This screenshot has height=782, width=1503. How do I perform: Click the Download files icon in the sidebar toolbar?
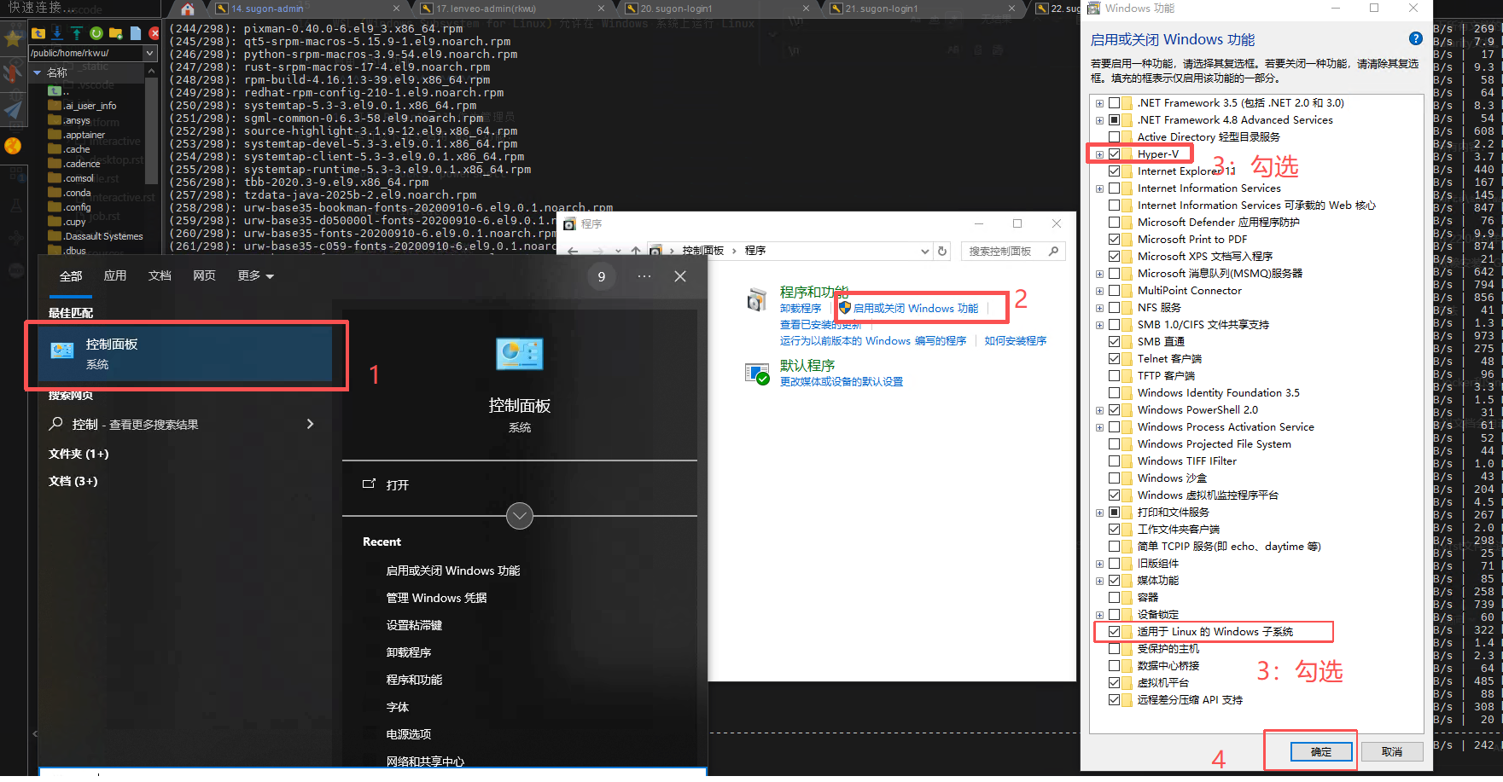[57, 33]
